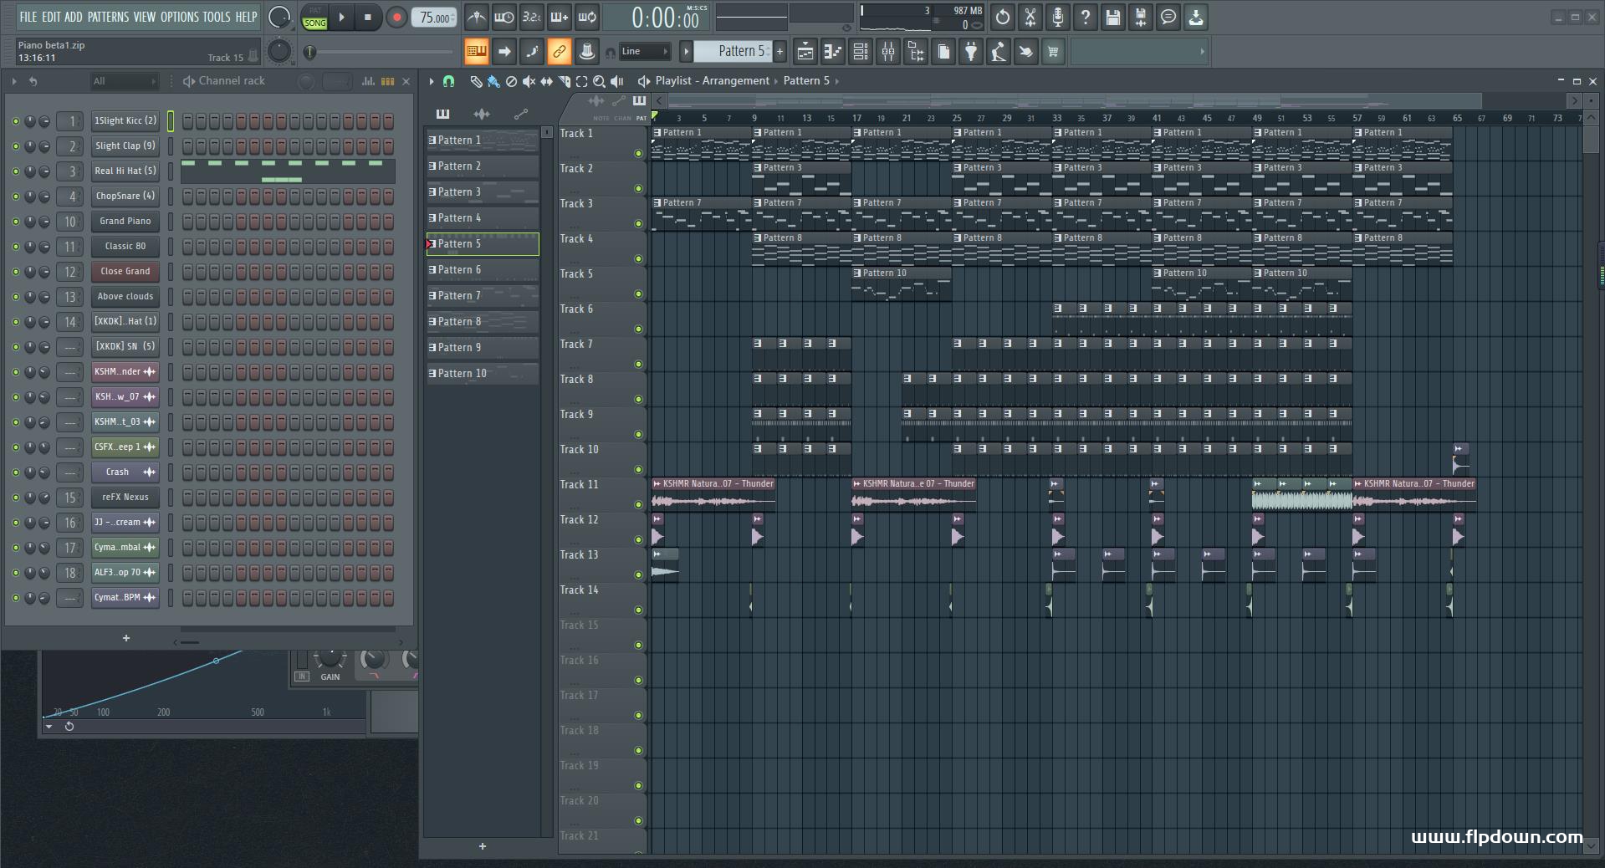Mute the Real Hi Hat channel
The height and width of the screenshot is (868, 1605).
[15, 171]
